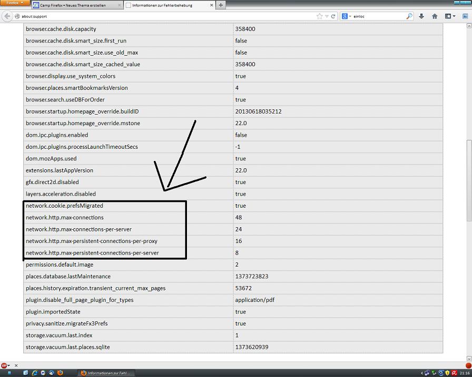The image size is (472, 377).
Task: Click dom.ipc.plugins.processLaunchTimeoutSecs
Action: pos(82,147)
